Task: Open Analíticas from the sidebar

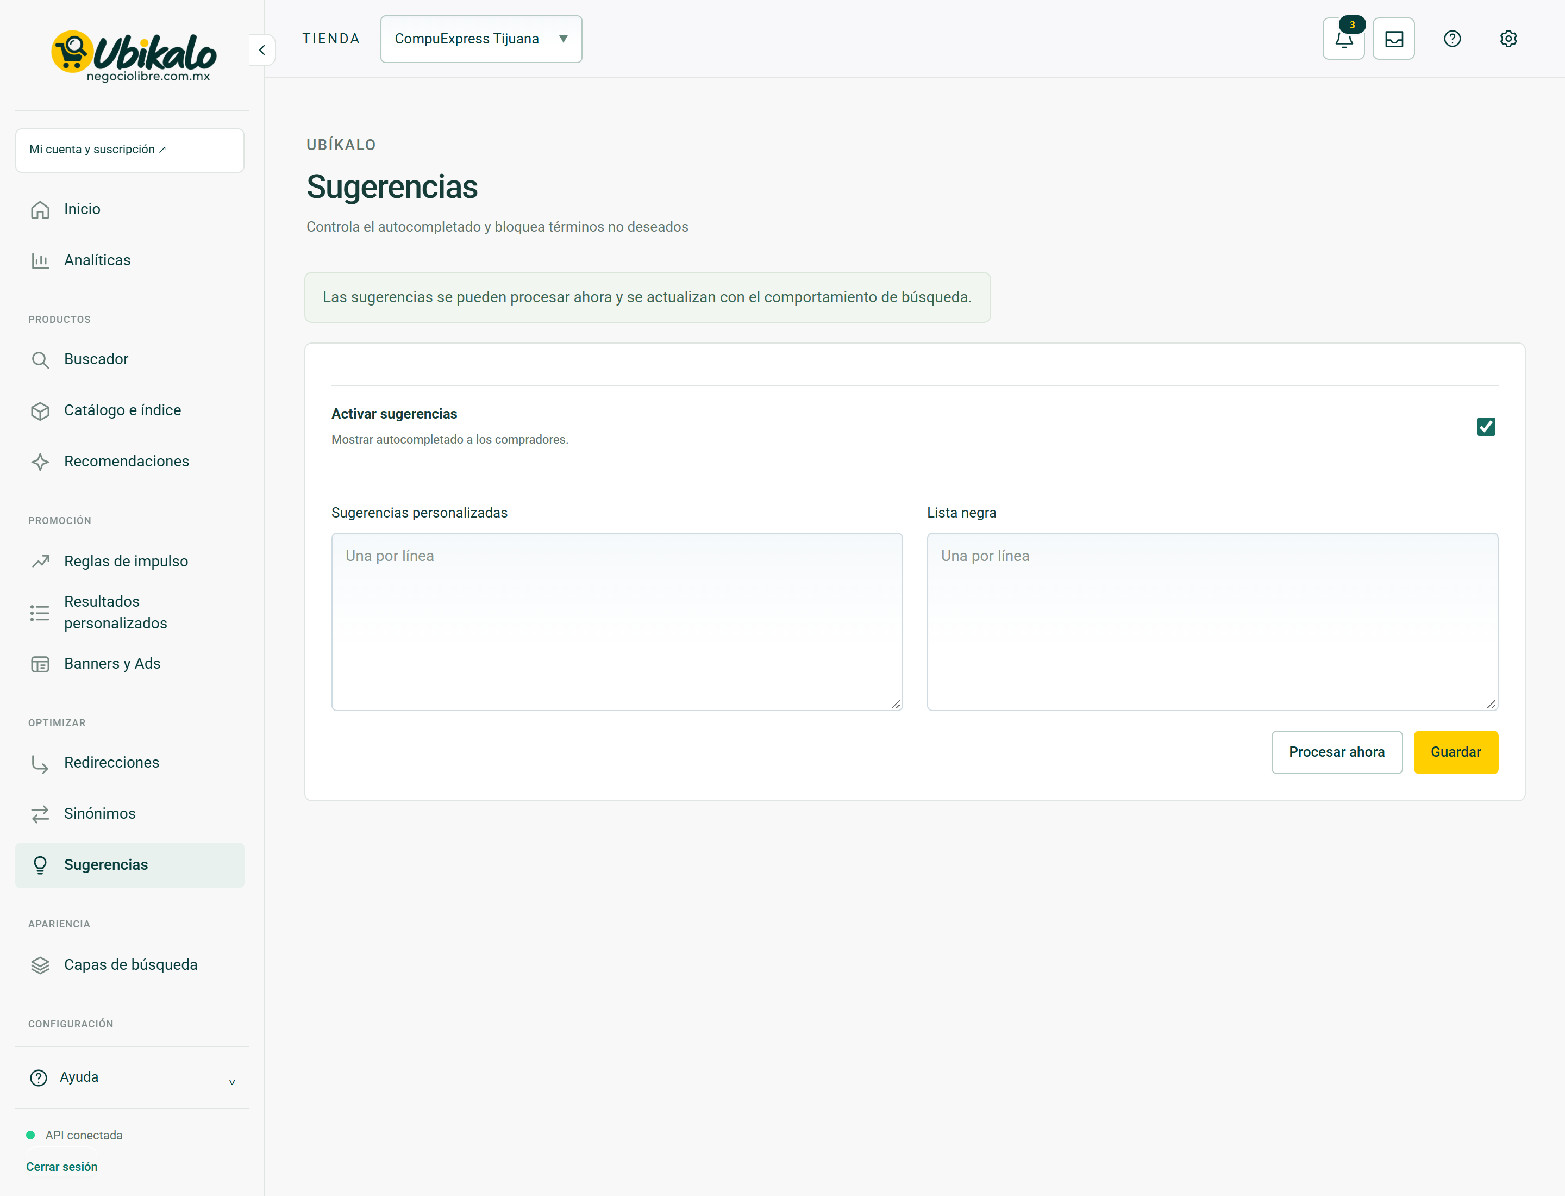Action: coord(129,260)
